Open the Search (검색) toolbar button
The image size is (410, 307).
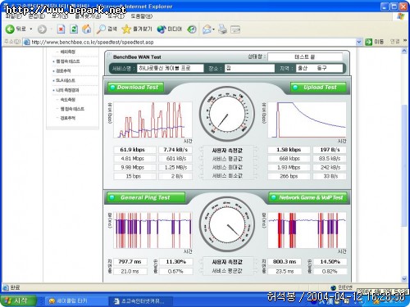(x=107, y=29)
